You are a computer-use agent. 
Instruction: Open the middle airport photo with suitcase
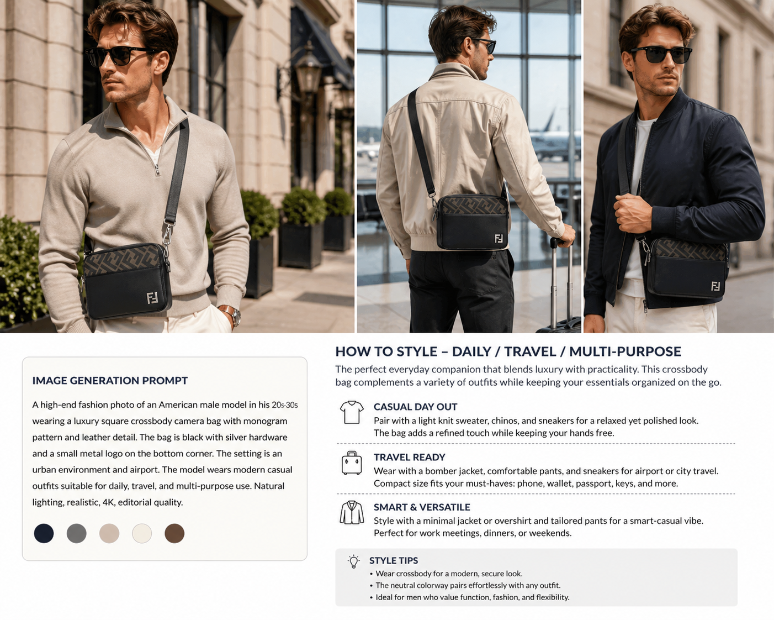pyautogui.click(x=469, y=166)
